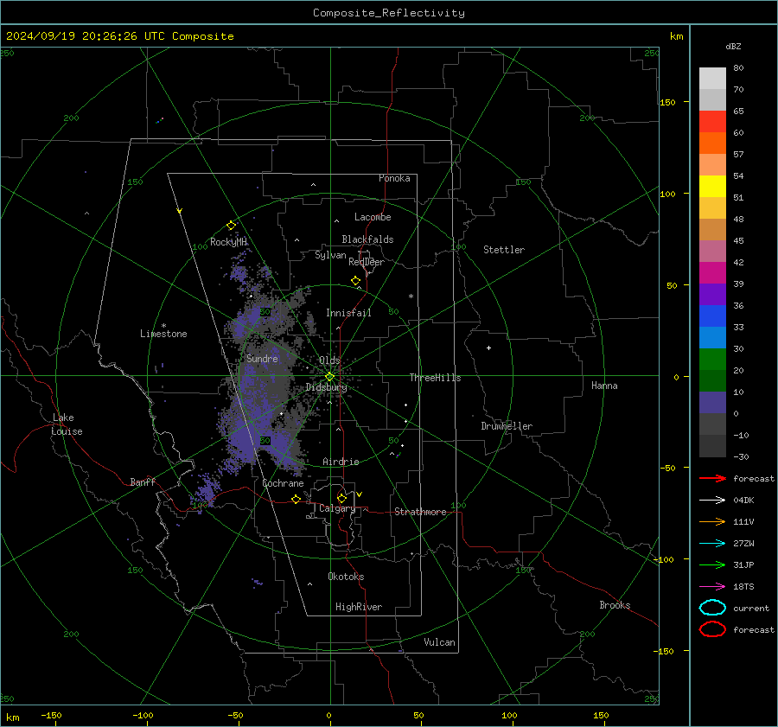Click the Limestone label
The width and height of the screenshot is (778, 727).
tap(163, 334)
